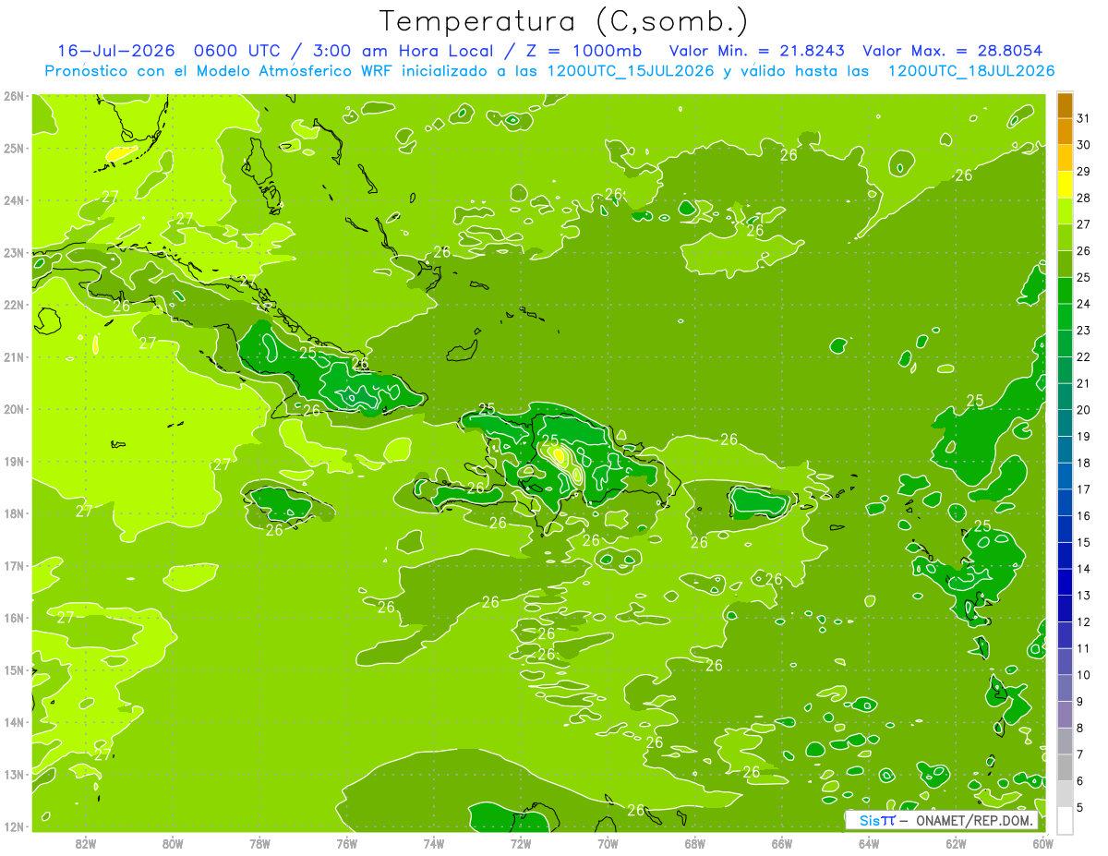
Task: Pick the teal colorbar segment between 19 and 20
Action: point(1065,424)
